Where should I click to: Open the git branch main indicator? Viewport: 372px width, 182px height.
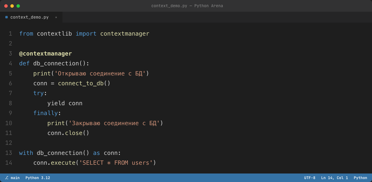[12, 178]
